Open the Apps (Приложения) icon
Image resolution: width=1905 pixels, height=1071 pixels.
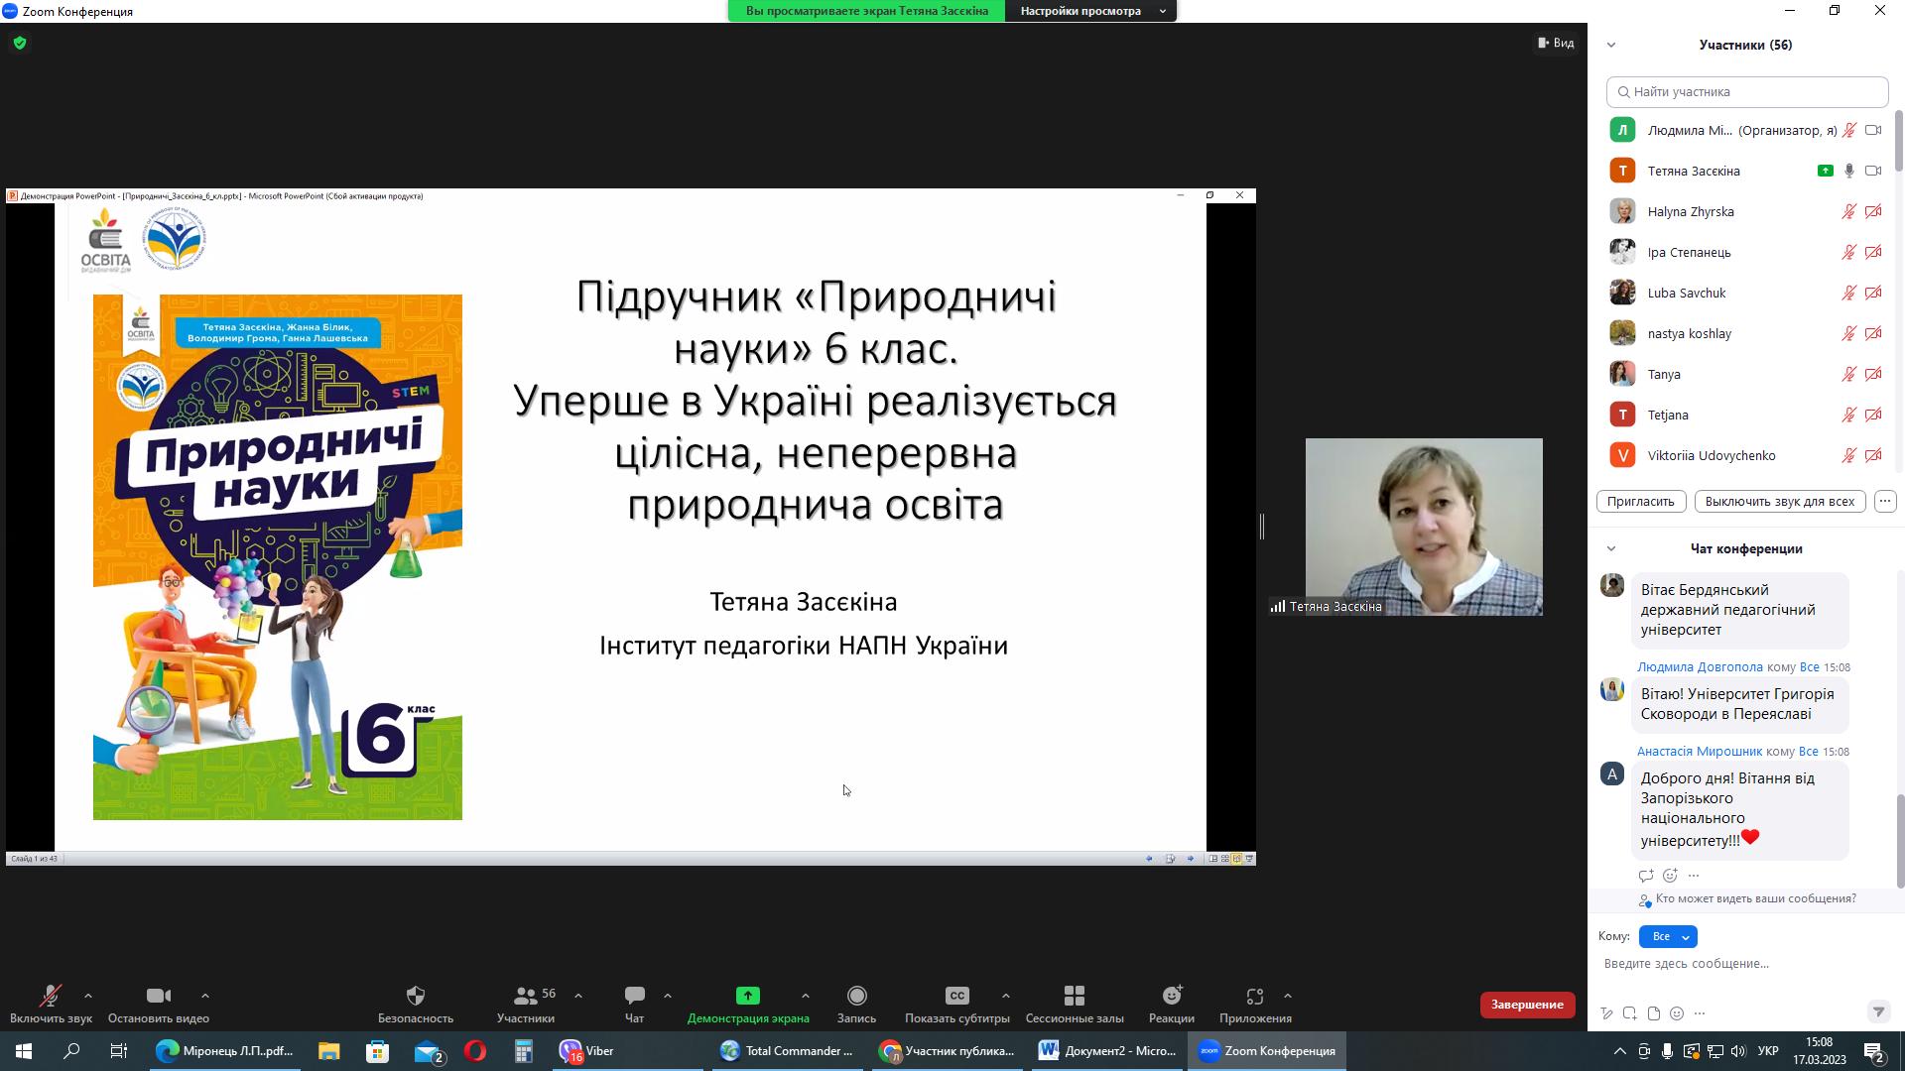[x=1254, y=996]
